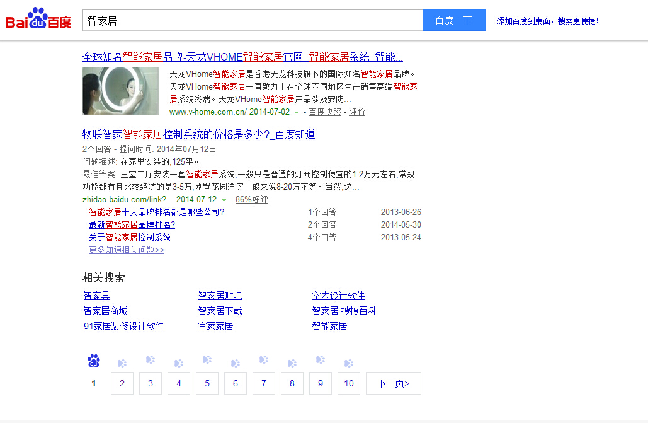Image resolution: width=648 pixels, height=423 pixels.
Task: Open the 最新智能家居品牌排名? question
Action: [x=132, y=224]
